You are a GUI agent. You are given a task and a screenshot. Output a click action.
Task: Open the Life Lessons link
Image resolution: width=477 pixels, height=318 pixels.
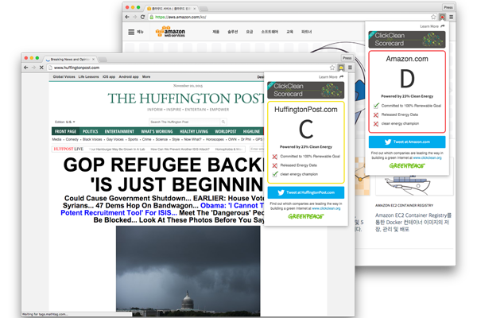coord(88,76)
